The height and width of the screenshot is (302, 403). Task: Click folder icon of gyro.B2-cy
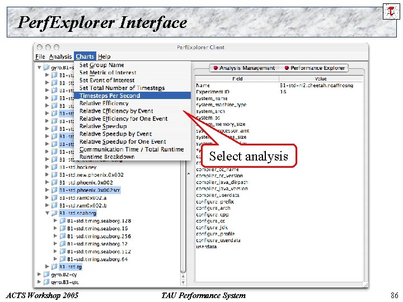[46, 274]
